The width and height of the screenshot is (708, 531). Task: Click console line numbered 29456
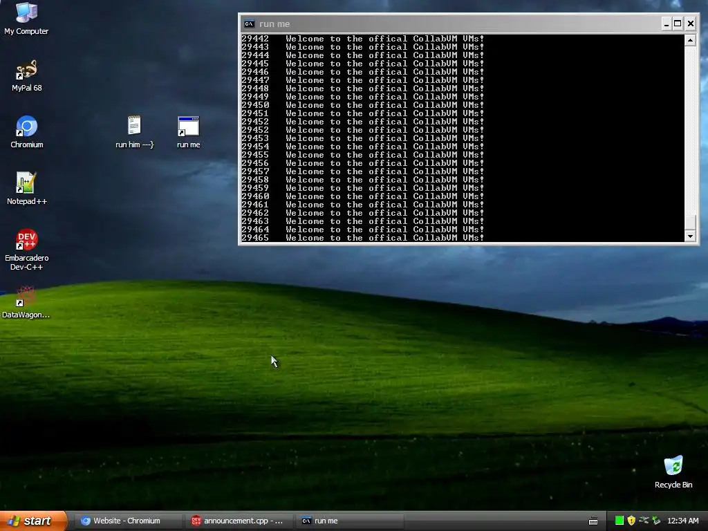[362, 163]
